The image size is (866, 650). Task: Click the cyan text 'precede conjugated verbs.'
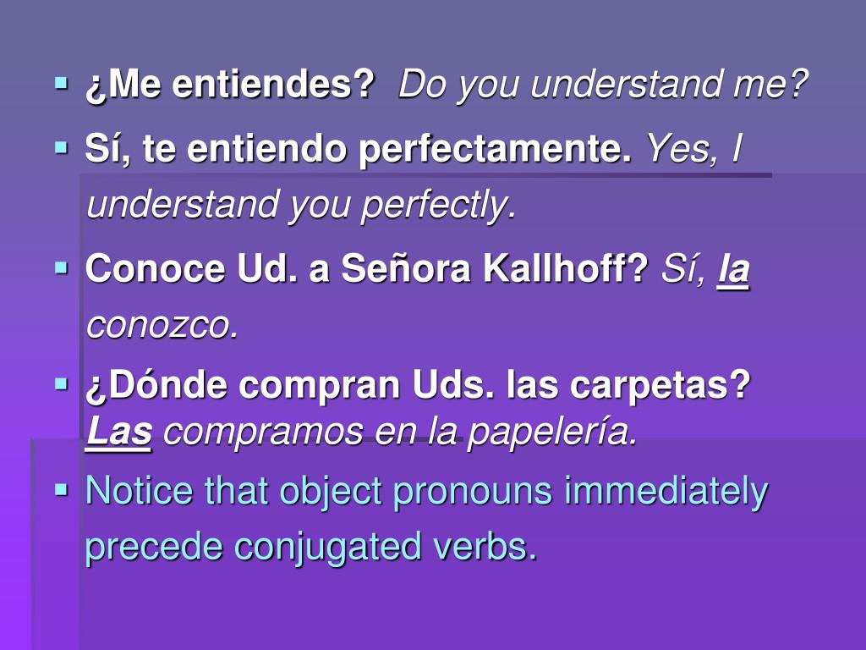311,548
